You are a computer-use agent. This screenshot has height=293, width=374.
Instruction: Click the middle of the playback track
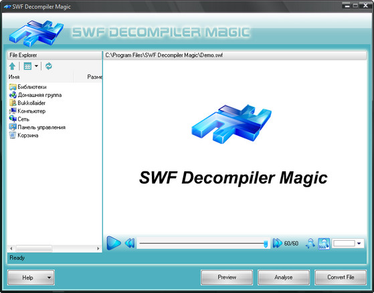pos(203,243)
